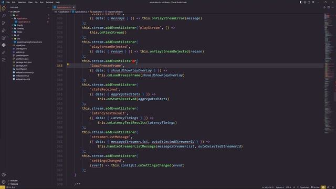Open notifications bell in status bar
Image resolution: width=336 pixels, height=189 pixels.
[x=333, y=187]
